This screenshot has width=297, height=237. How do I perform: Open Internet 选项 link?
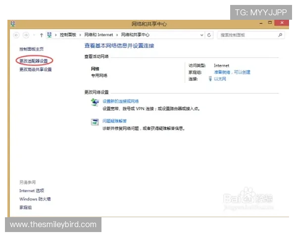point(32,191)
